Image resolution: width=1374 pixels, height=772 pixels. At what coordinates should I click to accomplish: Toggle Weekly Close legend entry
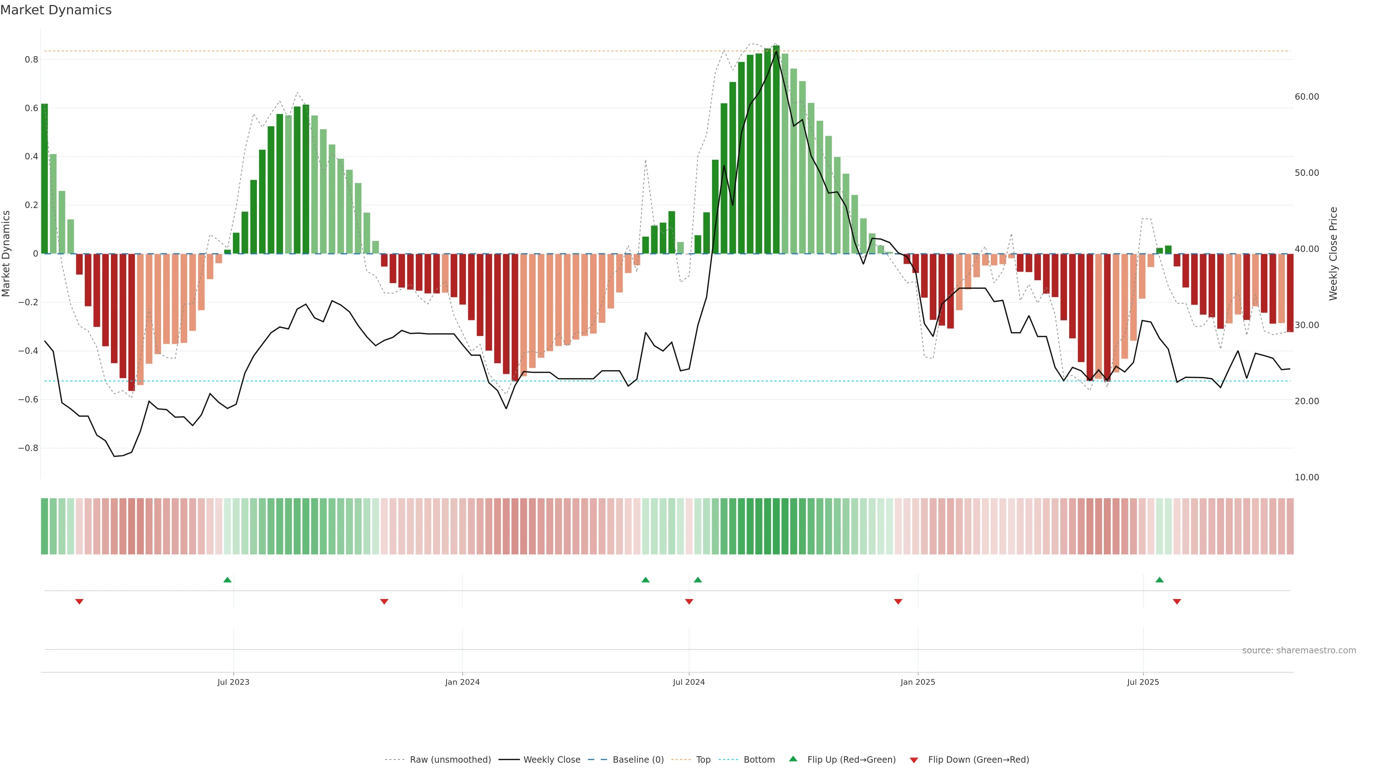click(x=551, y=759)
